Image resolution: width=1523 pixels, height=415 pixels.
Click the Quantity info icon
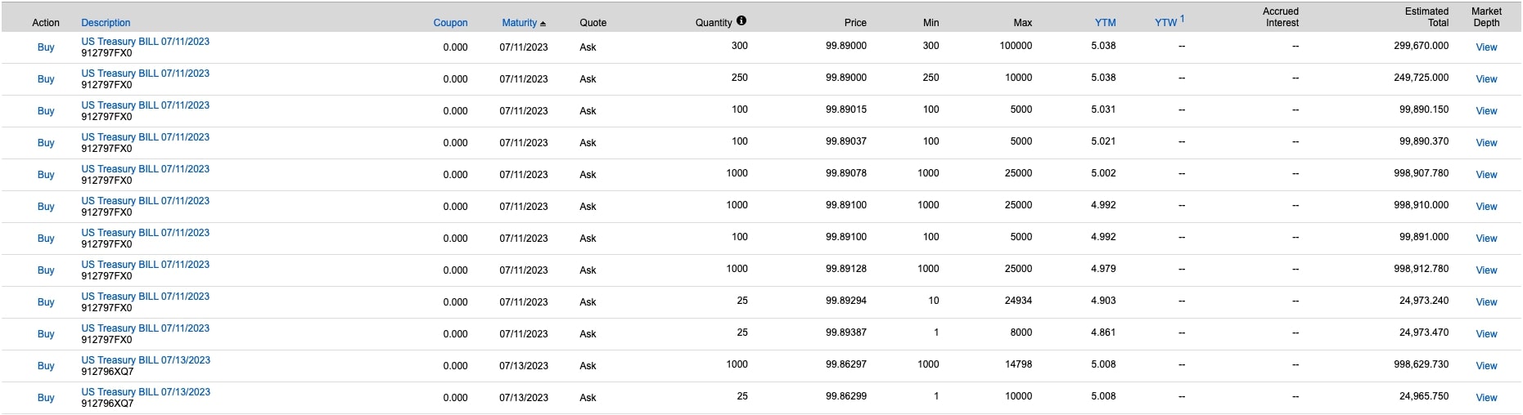click(741, 21)
